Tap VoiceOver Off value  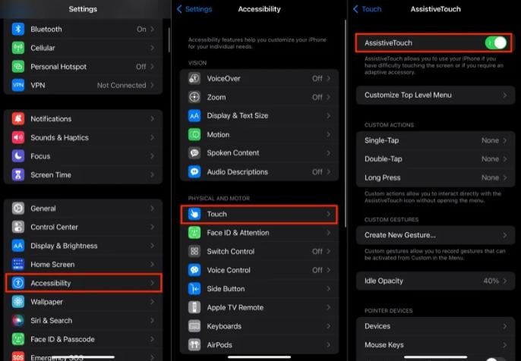[317, 78]
